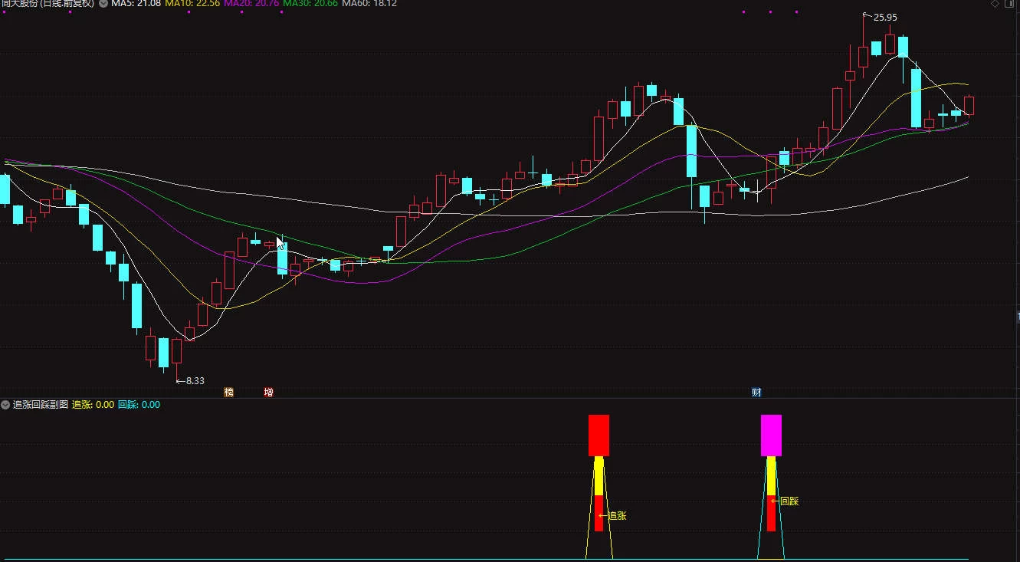This screenshot has width=1020, height=562.
Task: Select the MA10: 22.56 indicator label
Action: [192, 4]
